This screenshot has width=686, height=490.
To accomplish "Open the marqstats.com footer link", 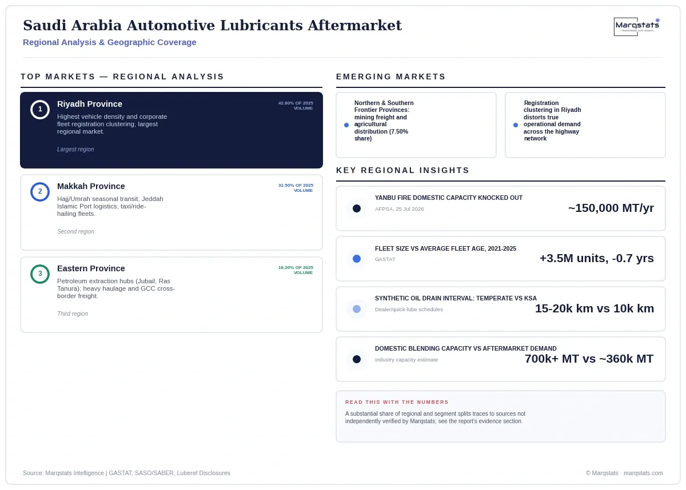I will pos(643,473).
